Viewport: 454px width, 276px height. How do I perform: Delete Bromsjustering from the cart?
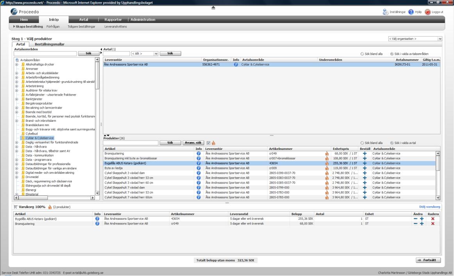click(x=433, y=224)
